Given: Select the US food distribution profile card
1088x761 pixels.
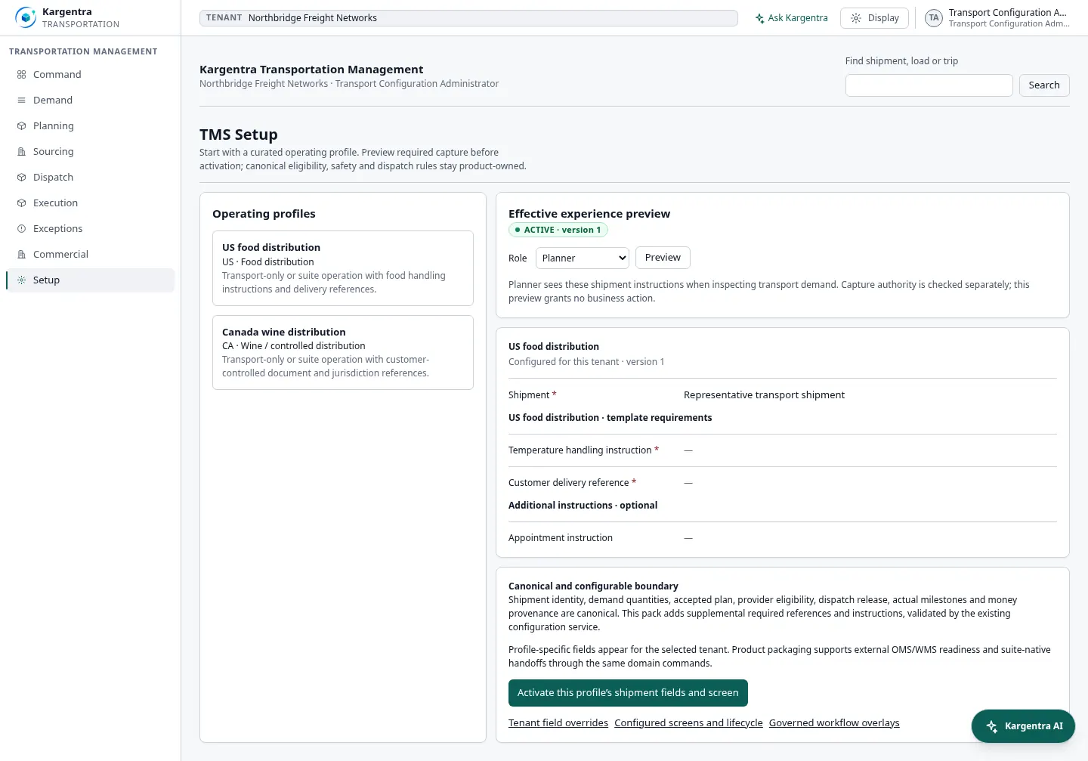Looking at the screenshot, I should point(343,268).
